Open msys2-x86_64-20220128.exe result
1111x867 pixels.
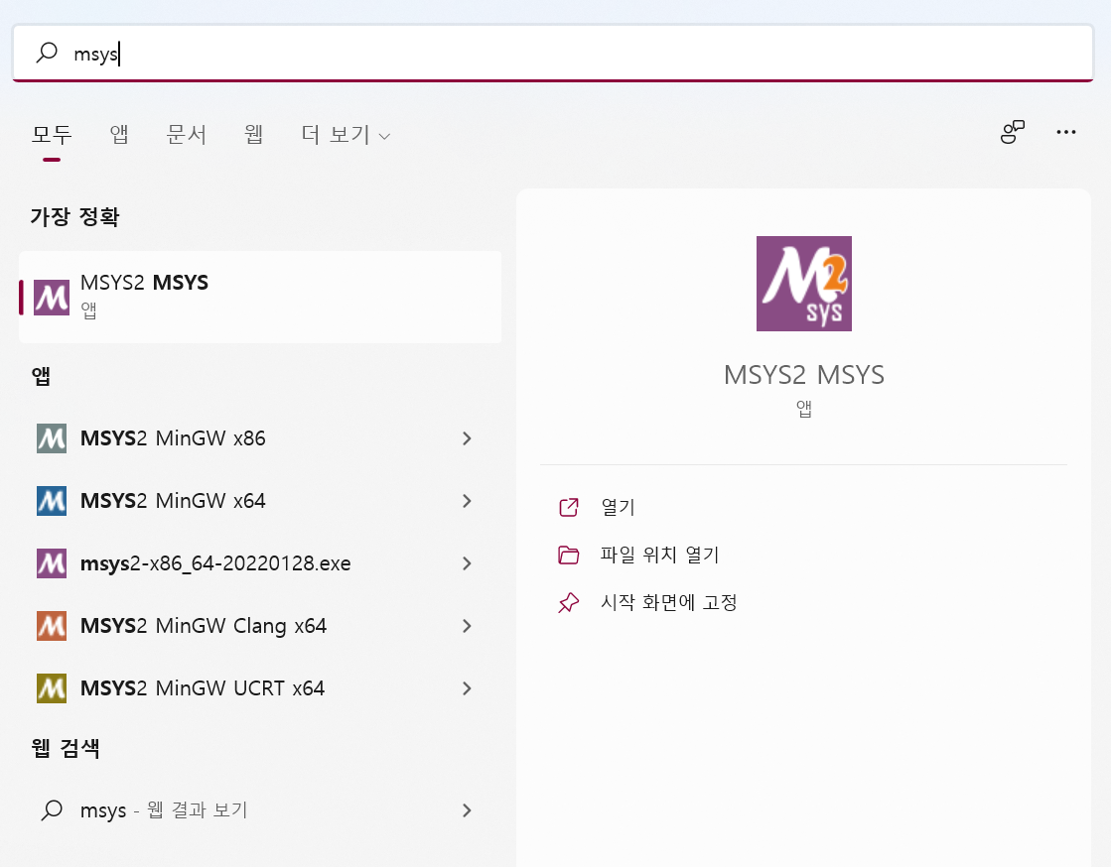point(260,563)
